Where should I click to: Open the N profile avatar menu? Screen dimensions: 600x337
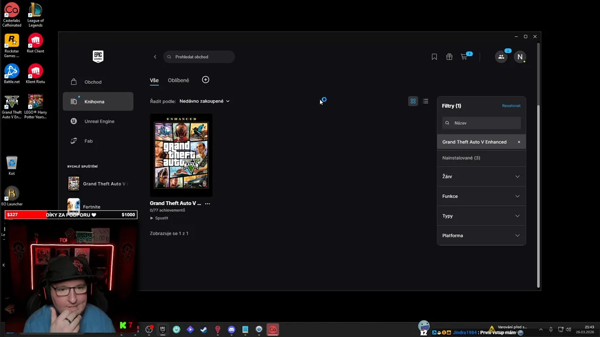[520, 57]
